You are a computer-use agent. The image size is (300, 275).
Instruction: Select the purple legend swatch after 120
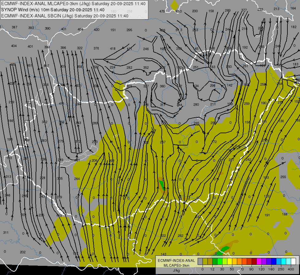264,261
